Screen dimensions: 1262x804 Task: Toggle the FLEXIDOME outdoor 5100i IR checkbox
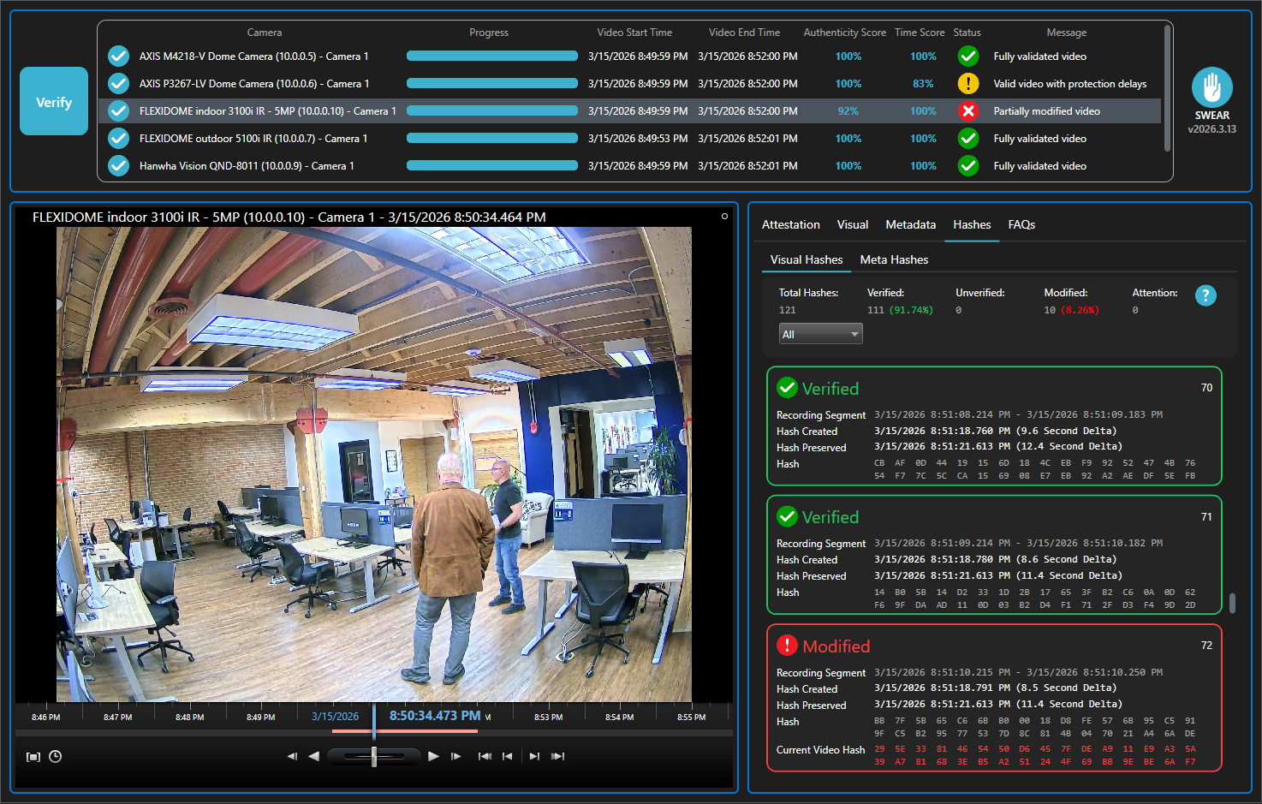118,139
